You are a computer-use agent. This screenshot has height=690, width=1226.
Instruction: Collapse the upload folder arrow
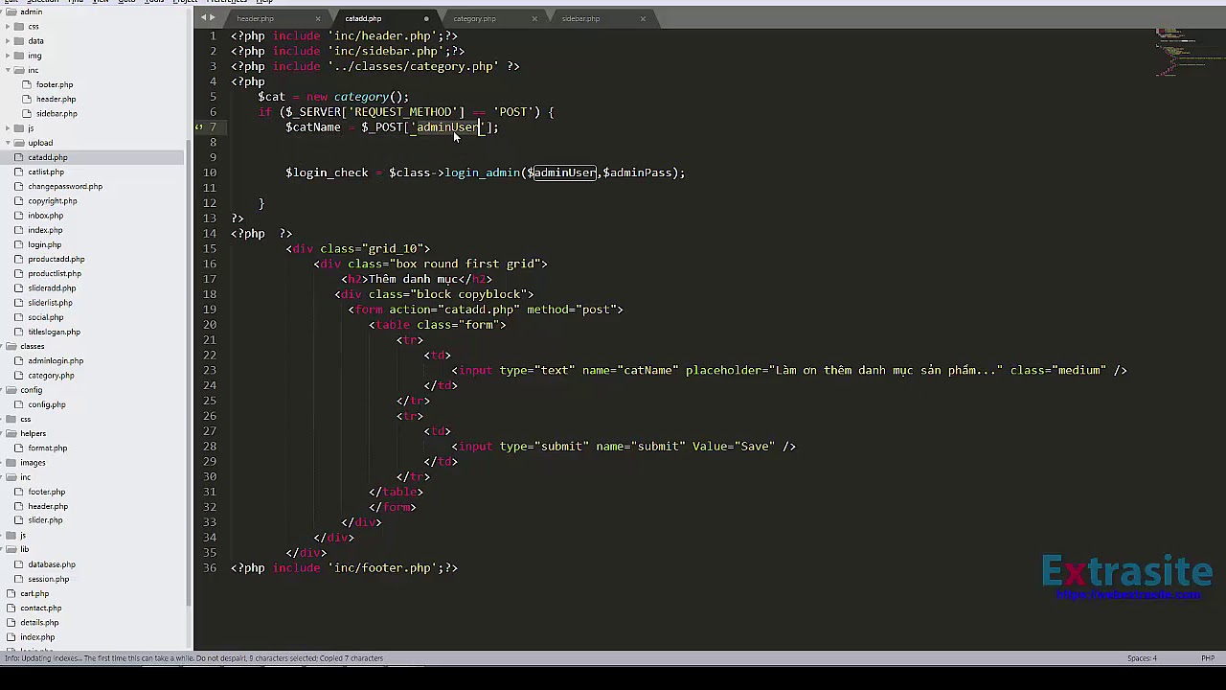pos(8,143)
